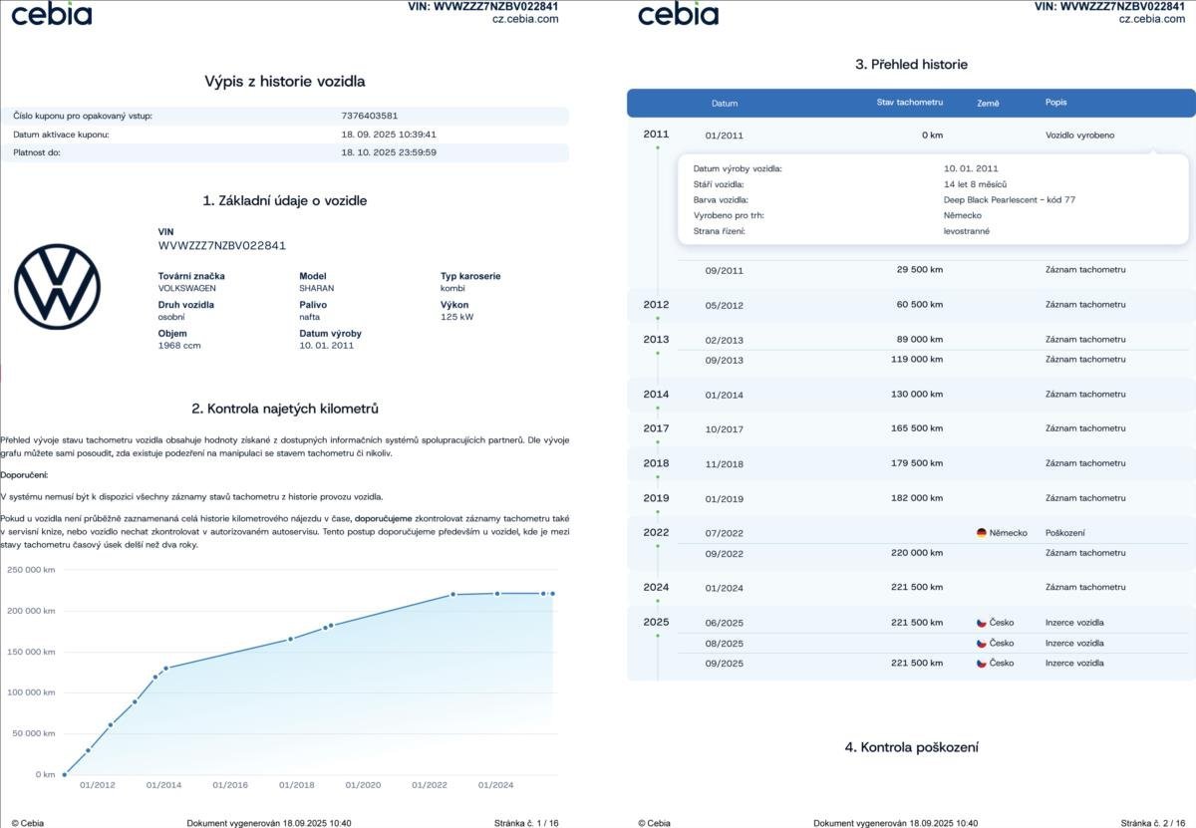
Task: Click the Popis column header
Action: (1055, 103)
